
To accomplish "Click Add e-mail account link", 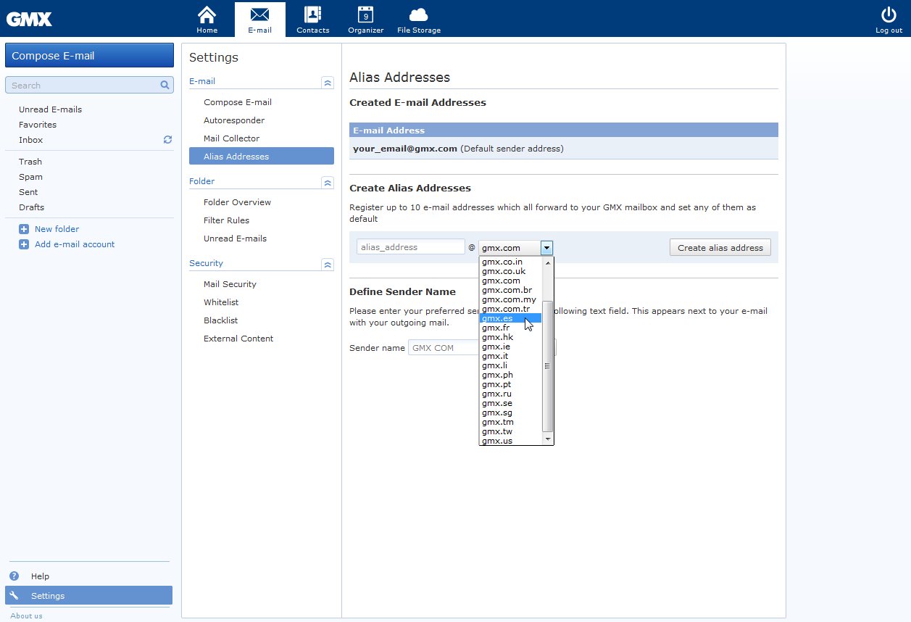I will tap(75, 244).
